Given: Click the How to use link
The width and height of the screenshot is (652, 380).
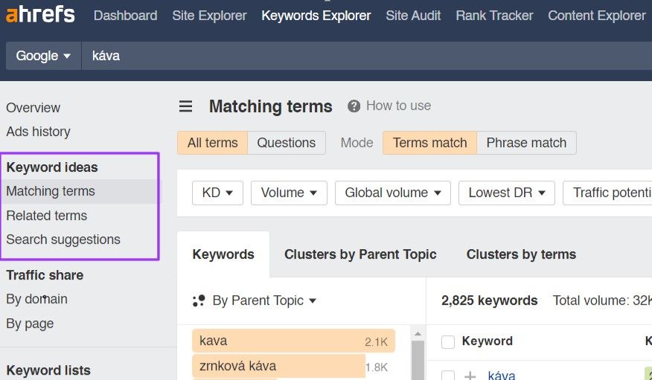Looking at the screenshot, I should pos(398,106).
